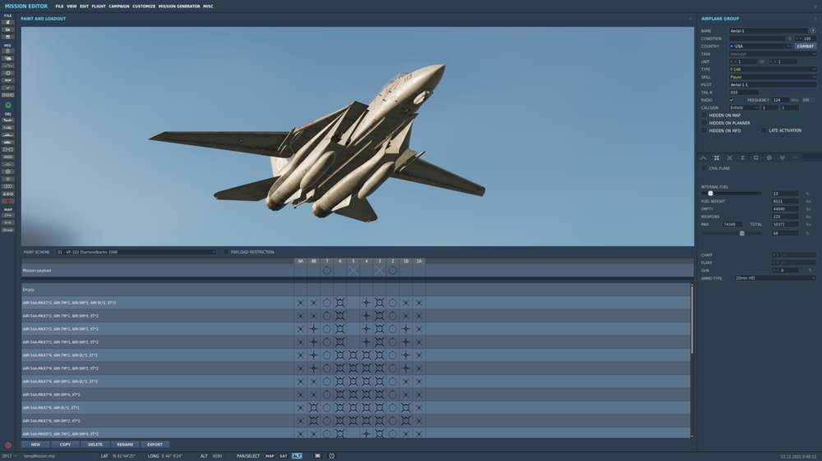Open the PAINT SCHEME dropdown
This screenshot has height=461, width=822.
(x=136, y=252)
